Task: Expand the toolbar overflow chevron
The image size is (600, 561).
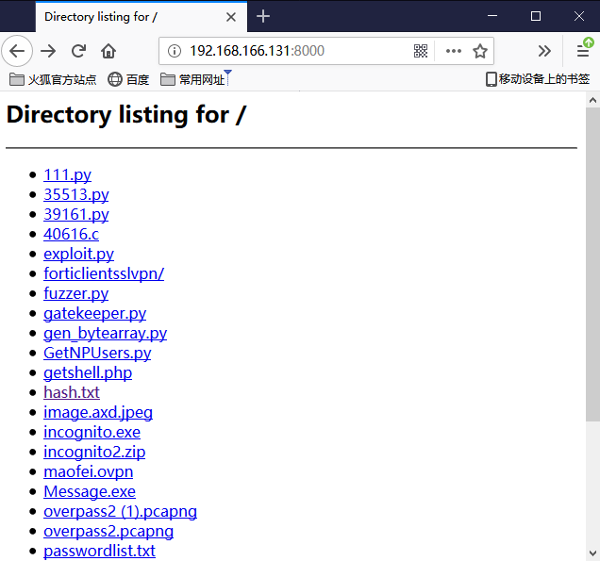Action: tap(544, 51)
